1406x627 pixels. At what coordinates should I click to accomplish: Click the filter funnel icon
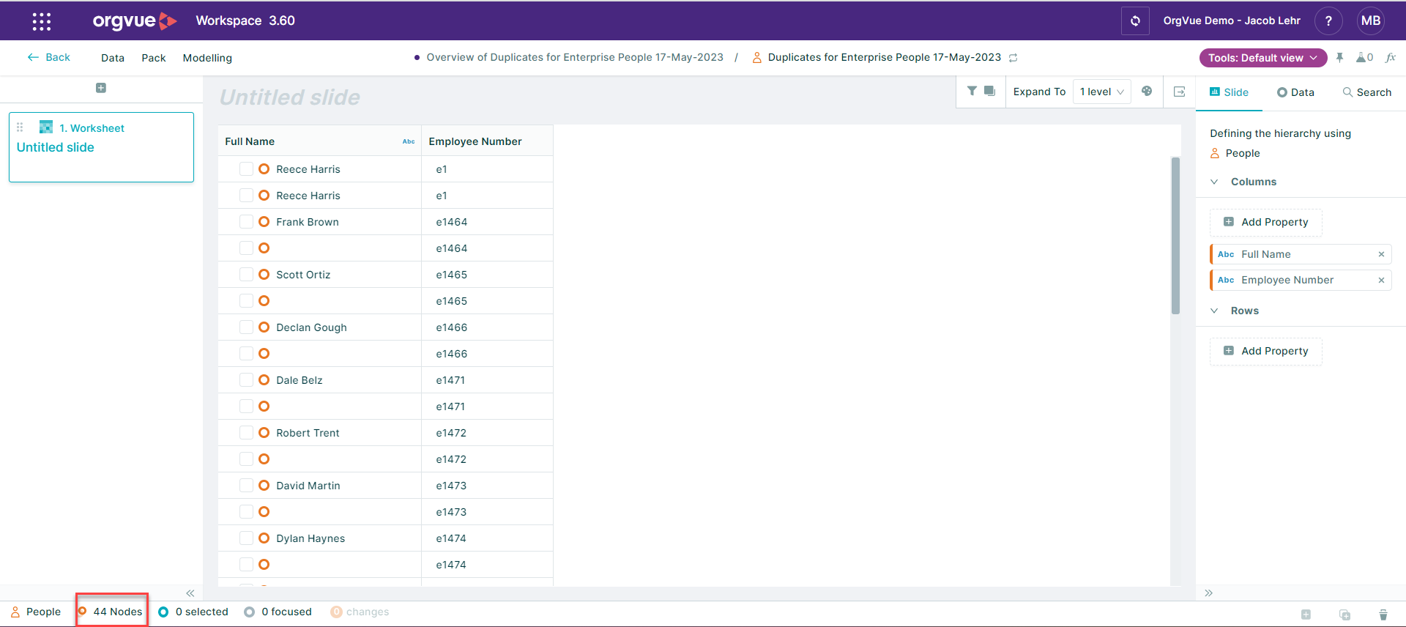pos(972,92)
